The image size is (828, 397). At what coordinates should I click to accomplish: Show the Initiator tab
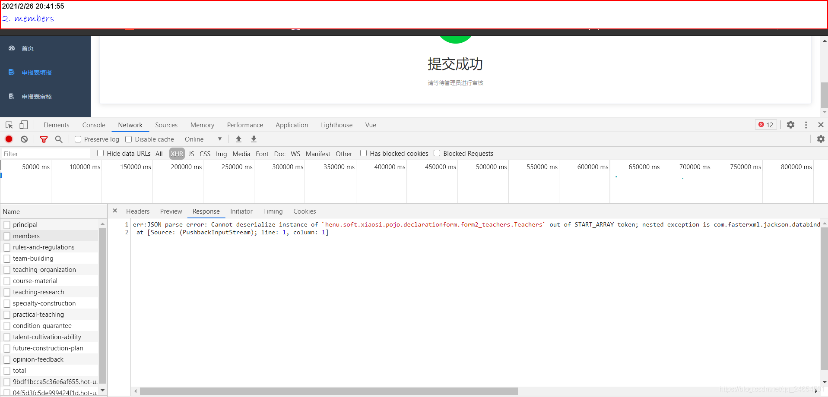click(x=241, y=211)
